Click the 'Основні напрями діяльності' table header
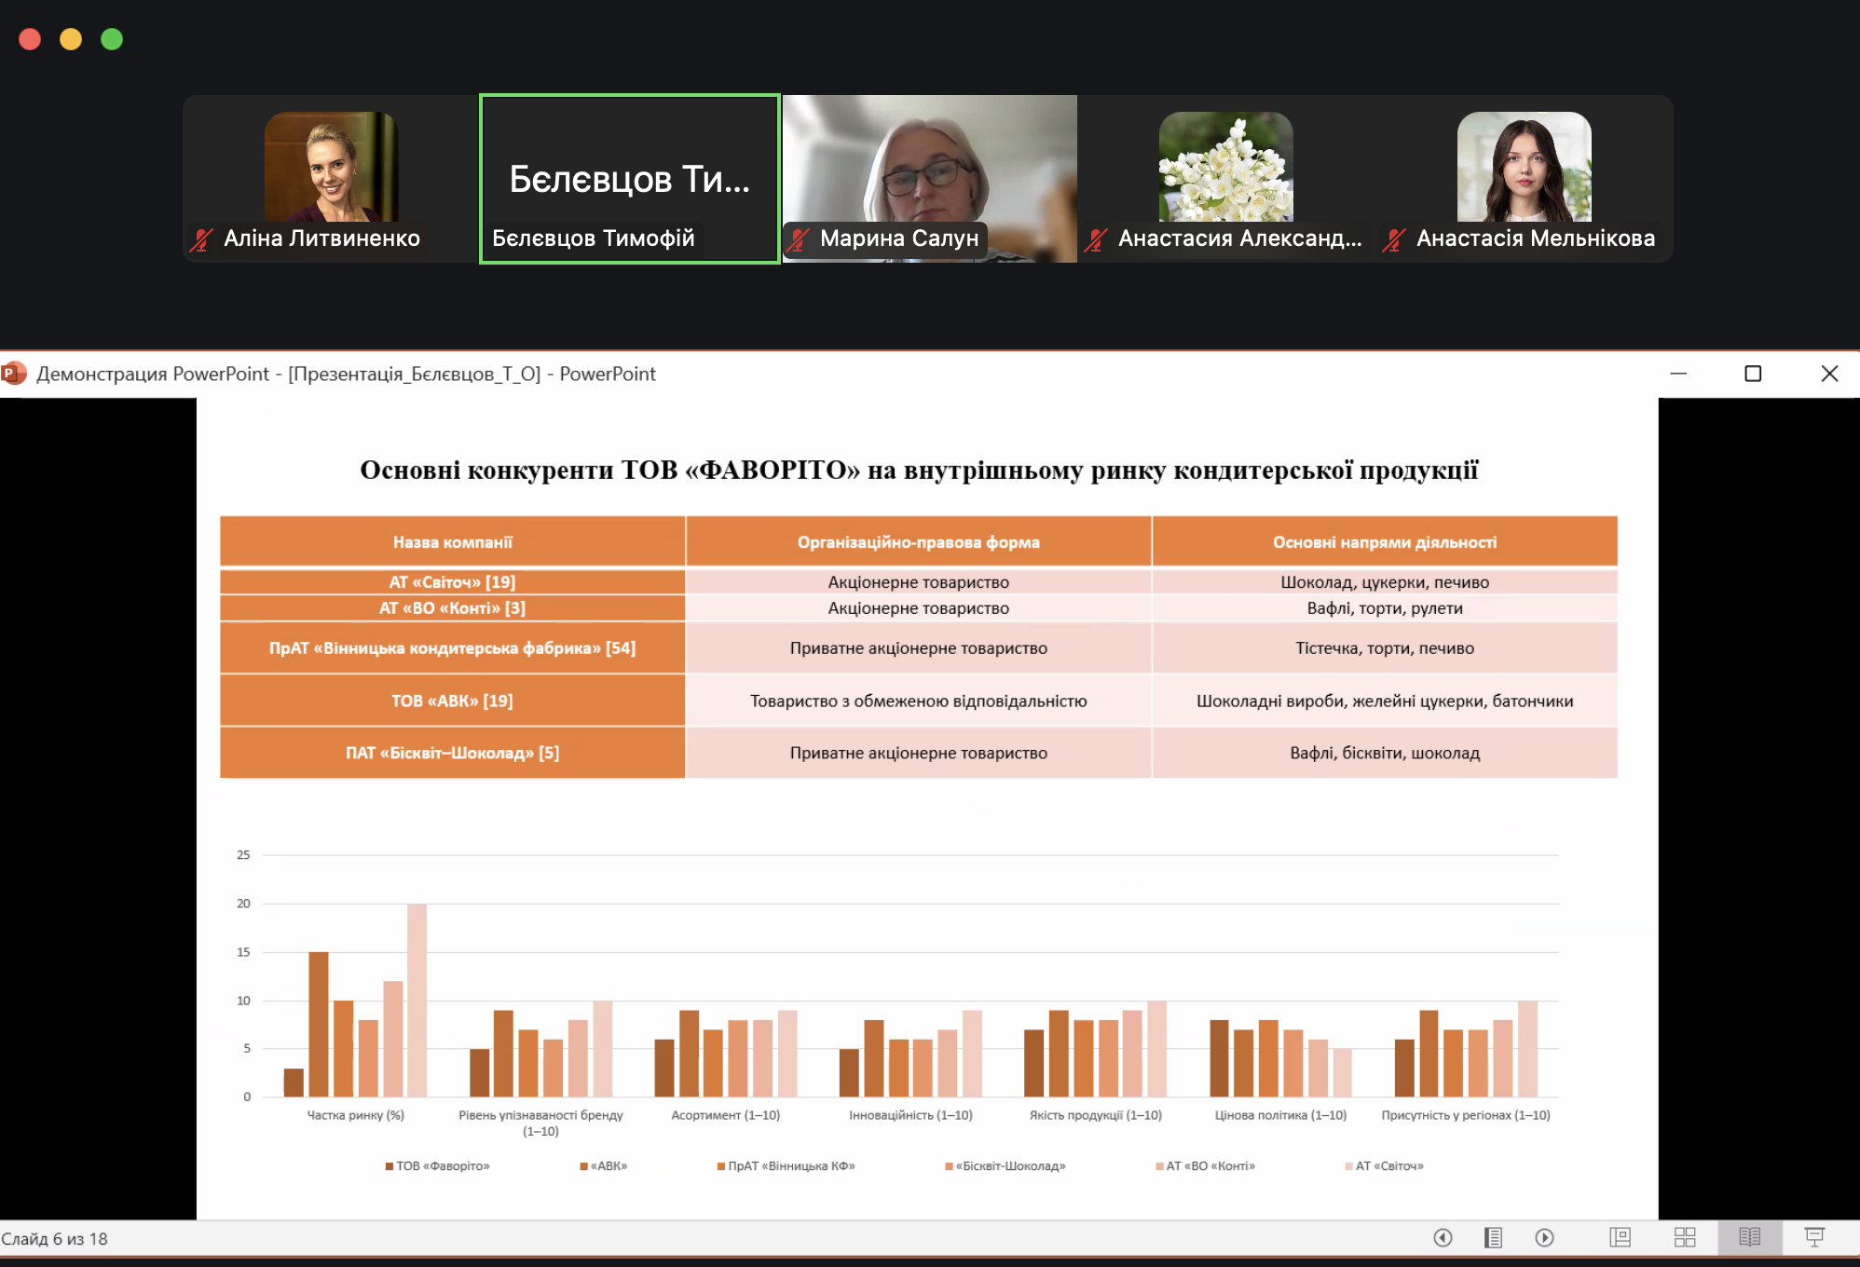The width and height of the screenshot is (1860, 1267). [x=1385, y=542]
